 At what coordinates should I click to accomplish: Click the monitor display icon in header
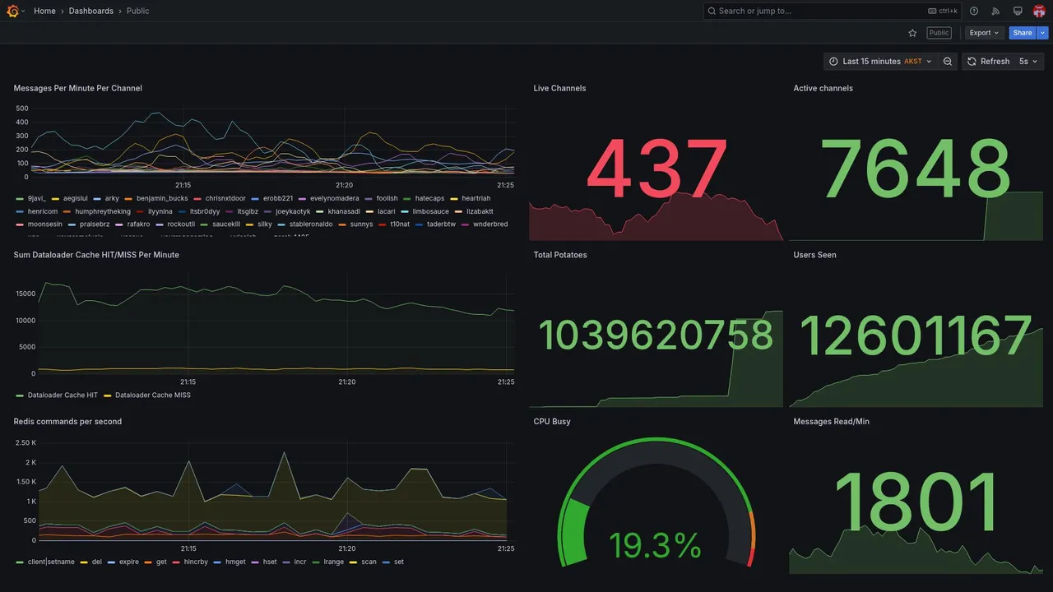pos(1018,11)
